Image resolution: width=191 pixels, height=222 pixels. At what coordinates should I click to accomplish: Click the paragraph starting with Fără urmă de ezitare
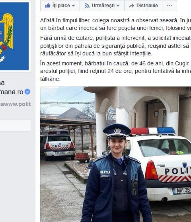click(116, 46)
